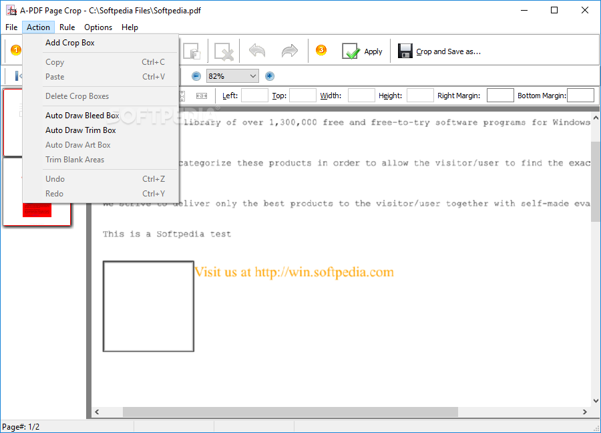Image resolution: width=601 pixels, height=433 pixels.
Task: Click the redo arrow toolbar icon
Action: tap(289, 51)
